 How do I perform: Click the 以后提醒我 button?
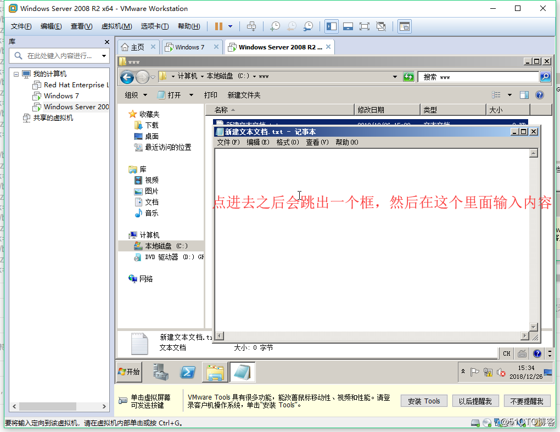(x=475, y=401)
